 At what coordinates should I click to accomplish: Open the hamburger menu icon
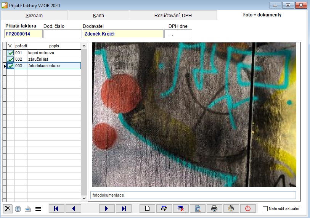point(38,209)
